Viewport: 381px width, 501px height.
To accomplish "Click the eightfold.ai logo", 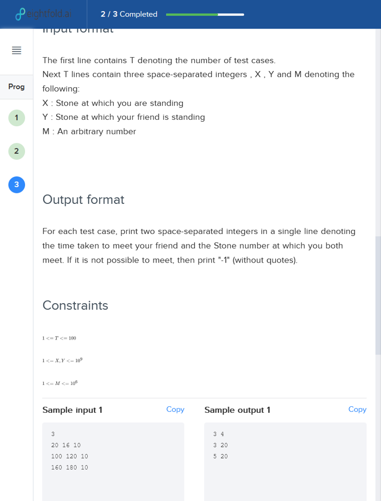I will tap(44, 14).
